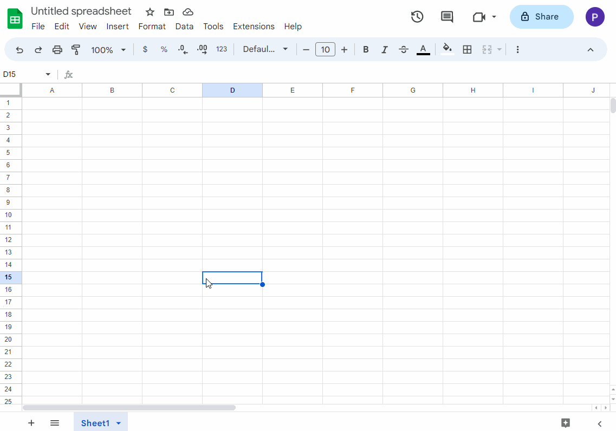Decrease decimal places icon
616x431 pixels.
pos(183,49)
